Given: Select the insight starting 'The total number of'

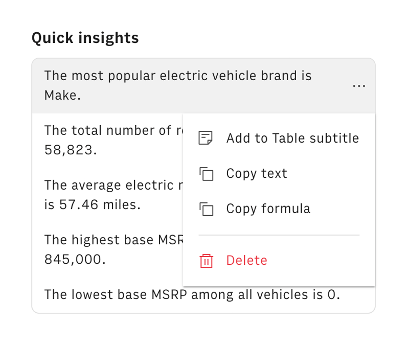Looking at the screenshot, I should 107,141.
